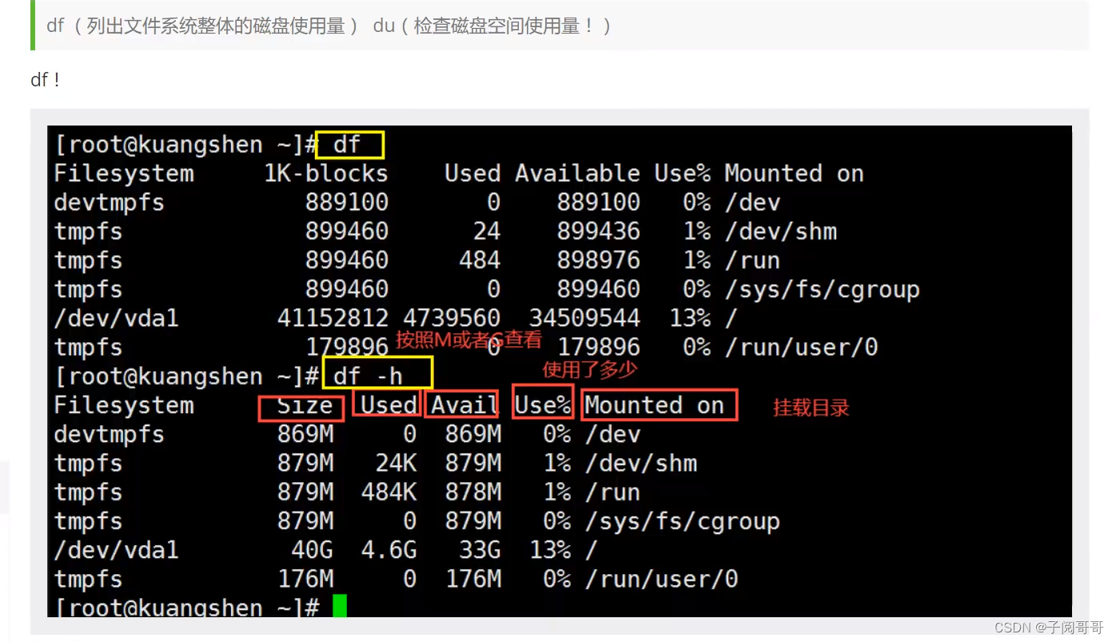Click the green terminal cursor block
The width and height of the screenshot is (1116, 642).
[x=340, y=606]
